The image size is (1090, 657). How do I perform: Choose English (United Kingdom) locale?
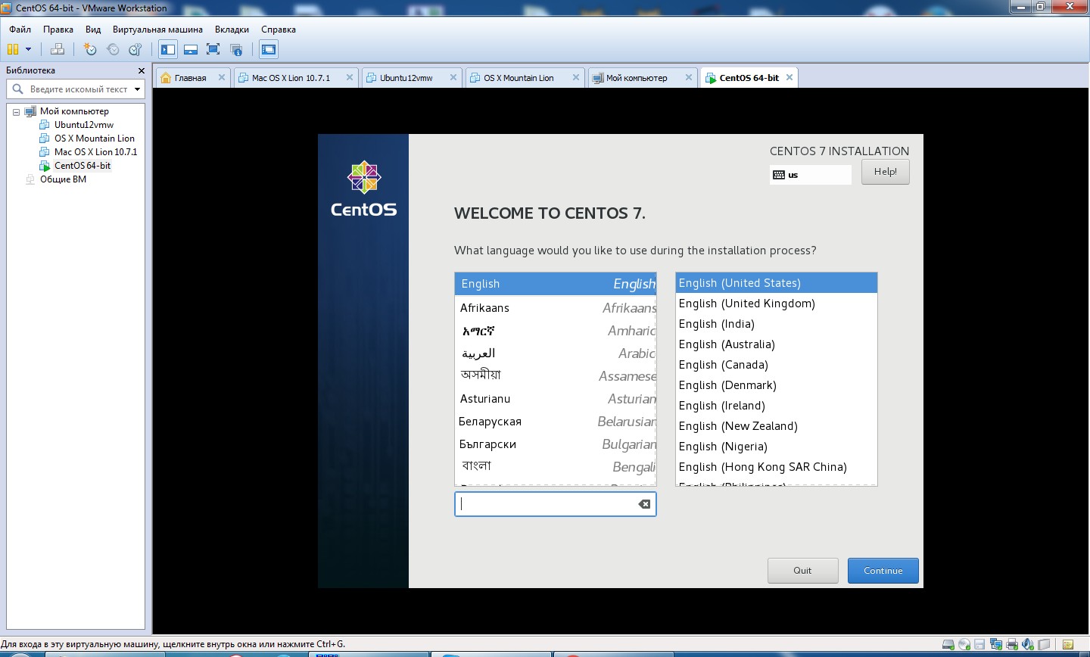pyautogui.click(x=776, y=304)
